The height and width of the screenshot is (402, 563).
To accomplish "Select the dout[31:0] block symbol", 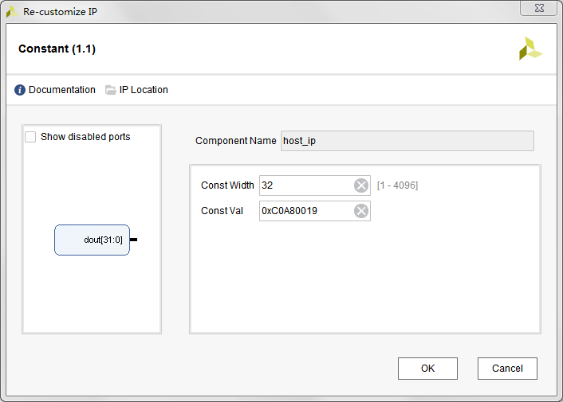I will pyautogui.click(x=92, y=240).
